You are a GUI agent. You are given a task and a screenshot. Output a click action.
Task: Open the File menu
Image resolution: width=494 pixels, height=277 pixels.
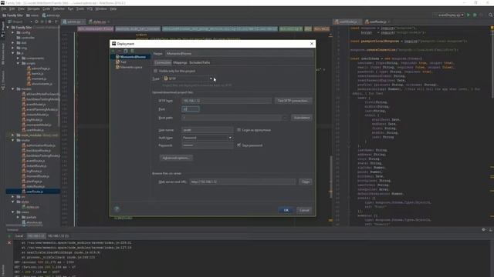coord(4,8)
